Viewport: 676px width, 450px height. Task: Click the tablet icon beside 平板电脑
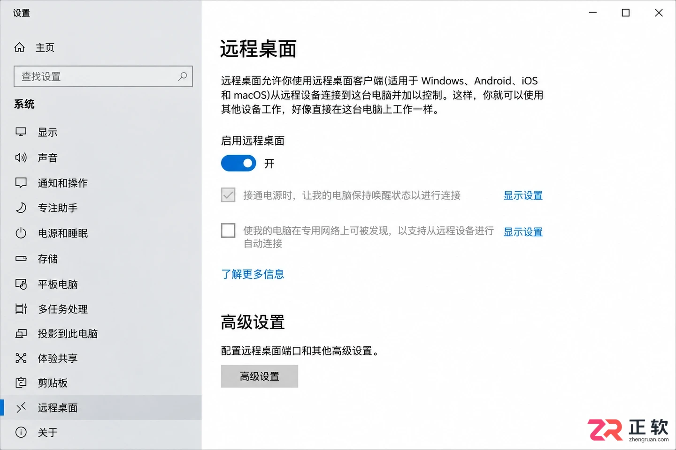tap(21, 284)
